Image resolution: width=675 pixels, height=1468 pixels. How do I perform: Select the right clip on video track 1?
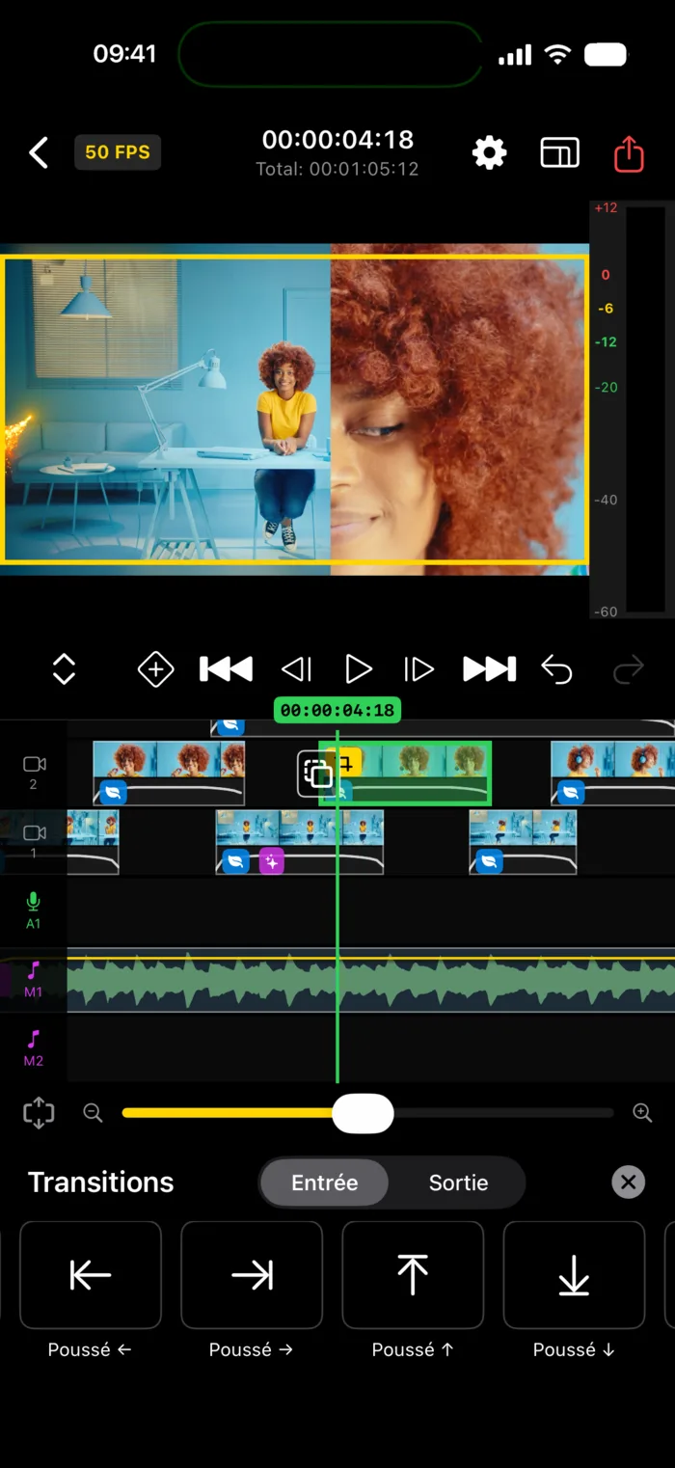click(523, 842)
